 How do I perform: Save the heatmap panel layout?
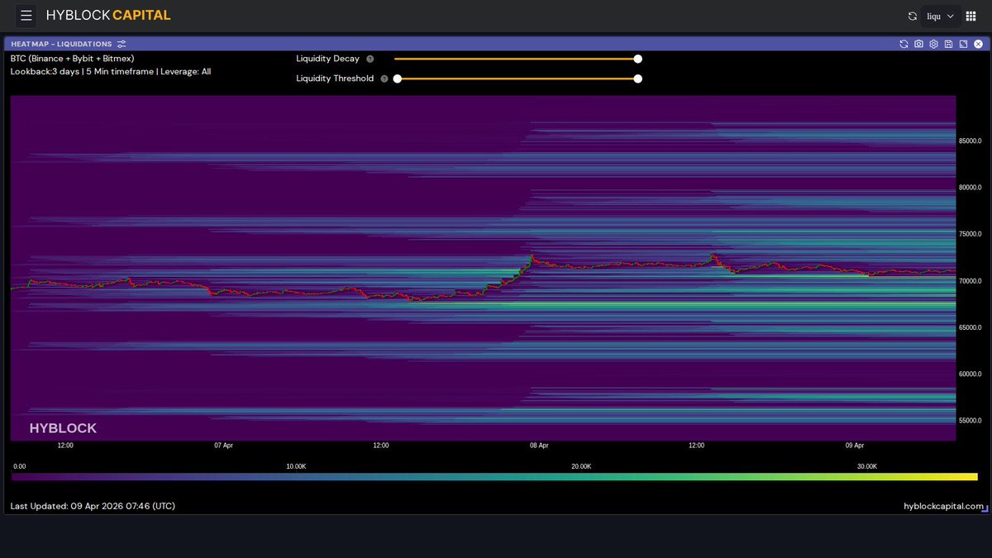(948, 44)
